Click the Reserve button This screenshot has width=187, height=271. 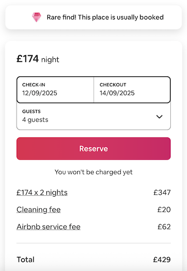click(x=94, y=149)
